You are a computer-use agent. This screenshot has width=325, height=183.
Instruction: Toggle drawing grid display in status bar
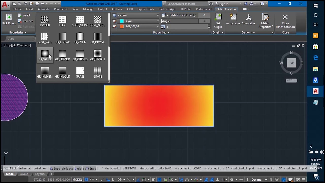tap(86, 180)
